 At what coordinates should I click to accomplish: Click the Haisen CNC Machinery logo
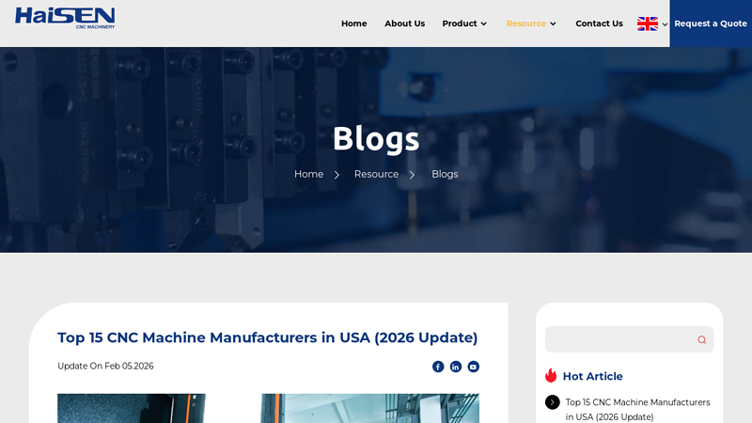[x=65, y=18]
